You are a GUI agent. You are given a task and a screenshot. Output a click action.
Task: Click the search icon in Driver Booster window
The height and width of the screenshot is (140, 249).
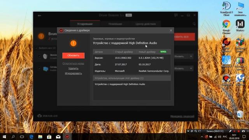pos(194,24)
